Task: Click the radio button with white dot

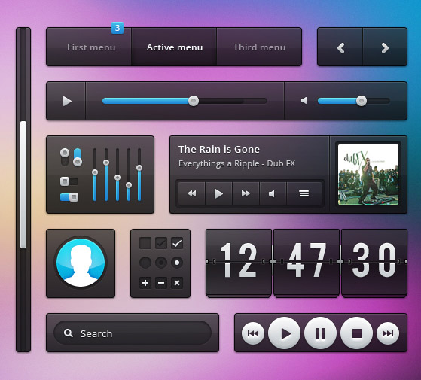Action: coord(177,263)
